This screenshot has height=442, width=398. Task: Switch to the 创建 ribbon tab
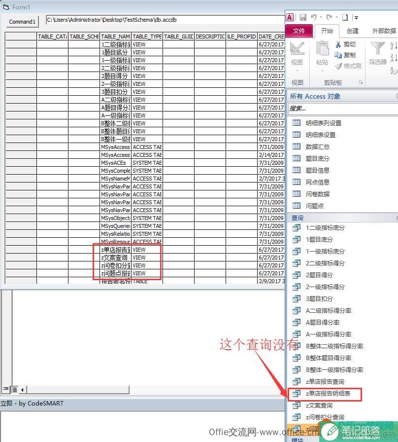(x=352, y=31)
